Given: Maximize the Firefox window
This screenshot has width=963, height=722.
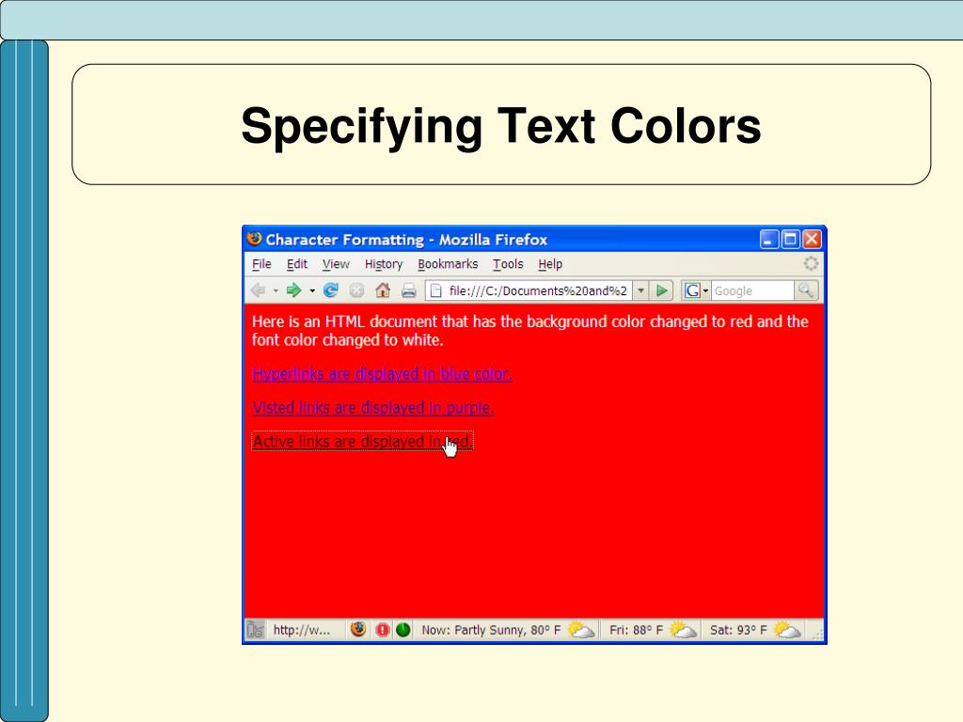Looking at the screenshot, I should tap(790, 239).
